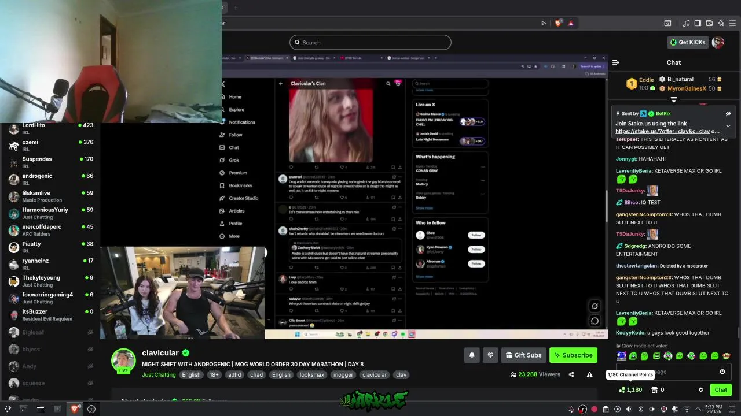Open the Brave music playlist icon

click(687, 23)
